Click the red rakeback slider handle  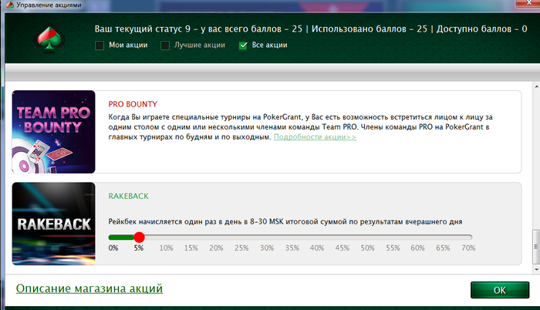pos(139,237)
